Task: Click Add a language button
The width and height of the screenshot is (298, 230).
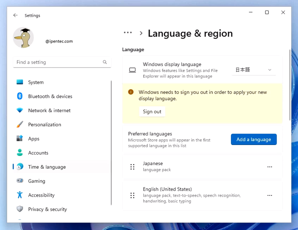Action: pos(254,139)
